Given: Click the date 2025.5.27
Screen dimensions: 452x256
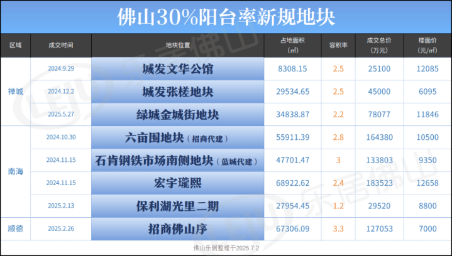Looking at the screenshot, I should tap(61, 114).
